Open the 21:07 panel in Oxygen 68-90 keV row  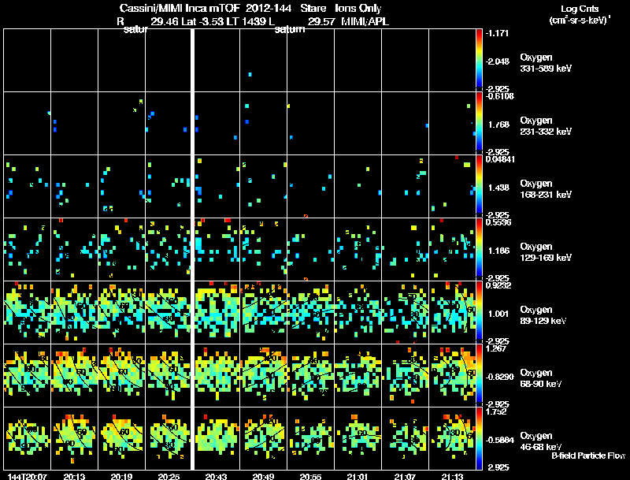(x=405, y=375)
